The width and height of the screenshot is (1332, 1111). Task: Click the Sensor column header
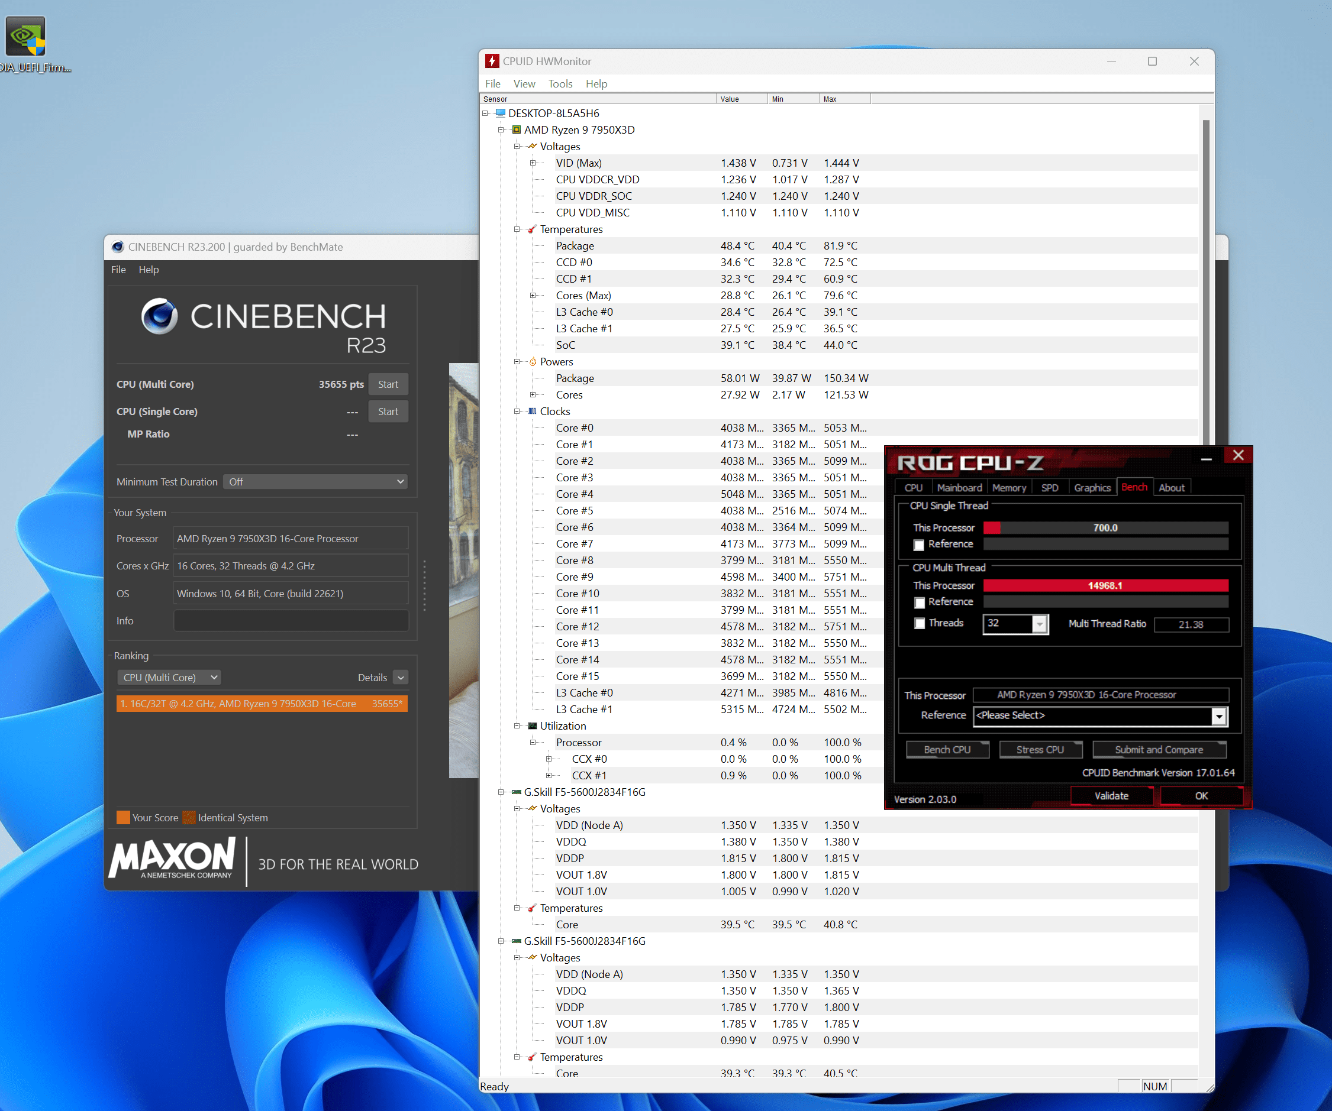click(x=598, y=99)
